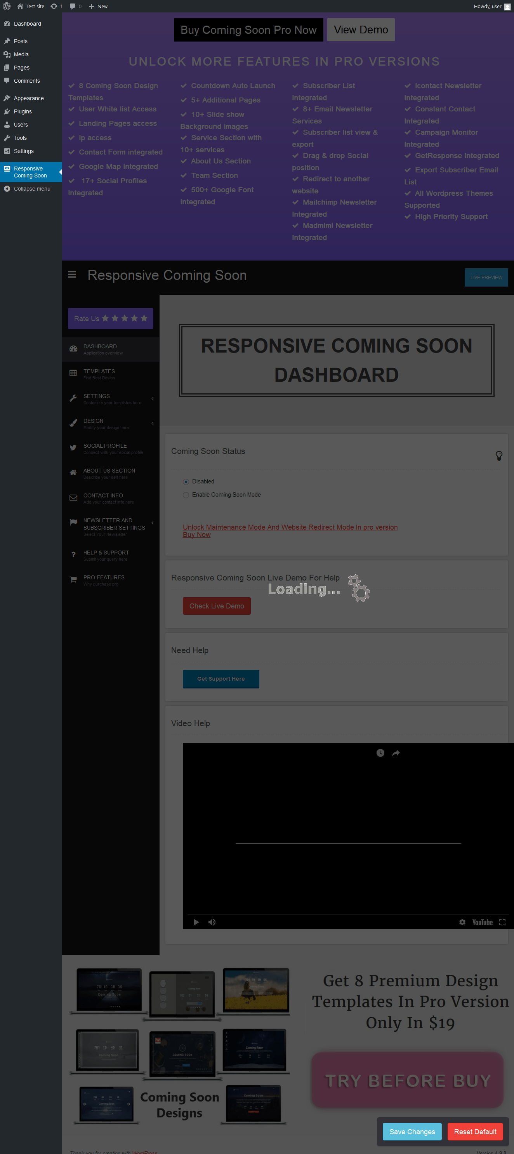The width and height of the screenshot is (514, 1154).
Task: Click the video progress bar
Action: click(x=348, y=914)
